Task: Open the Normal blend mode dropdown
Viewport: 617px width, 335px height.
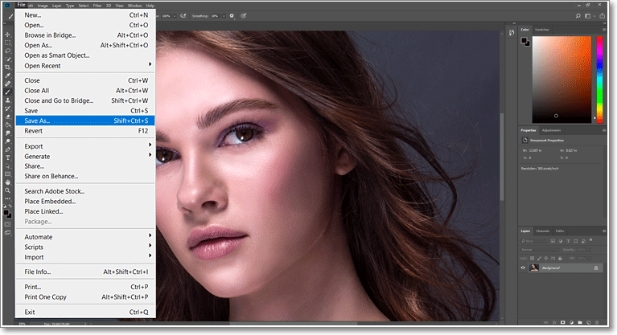Action: pos(540,250)
